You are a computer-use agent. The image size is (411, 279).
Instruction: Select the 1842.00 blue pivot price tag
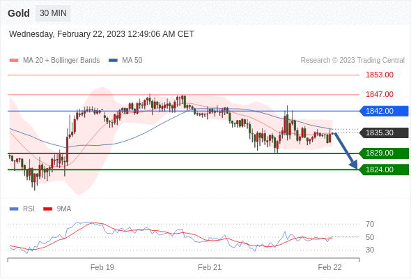click(x=384, y=111)
